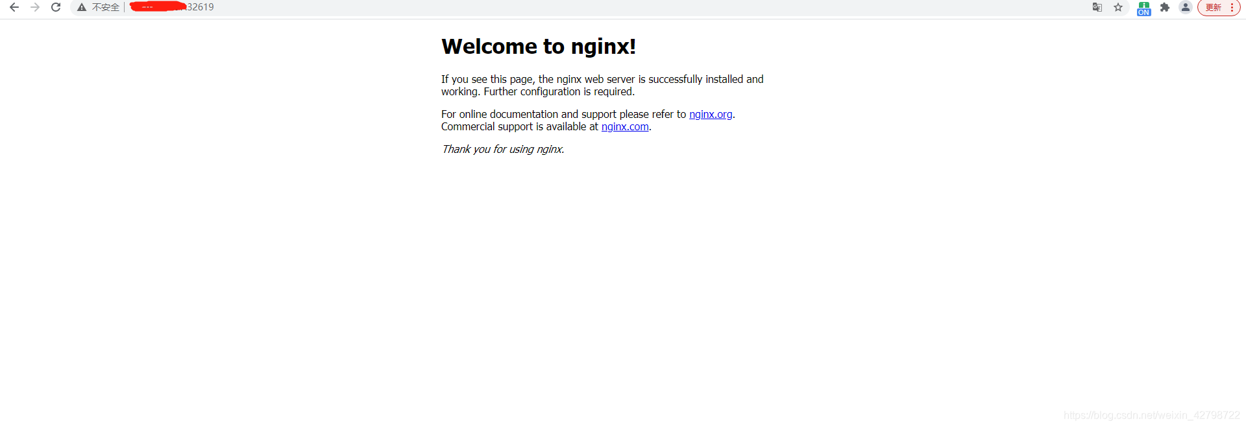Click the red 更新 update button
The image size is (1246, 427).
coord(1213,7)
